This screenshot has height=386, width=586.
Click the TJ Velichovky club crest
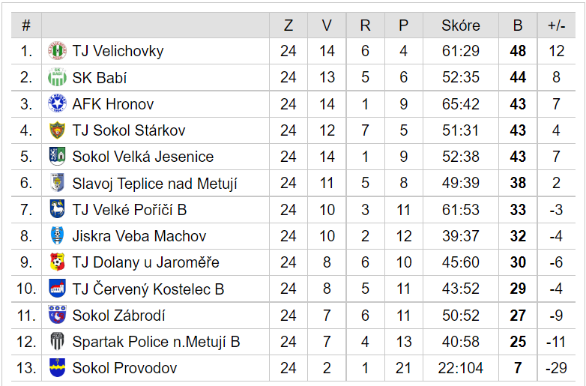[x=57, y=52]
